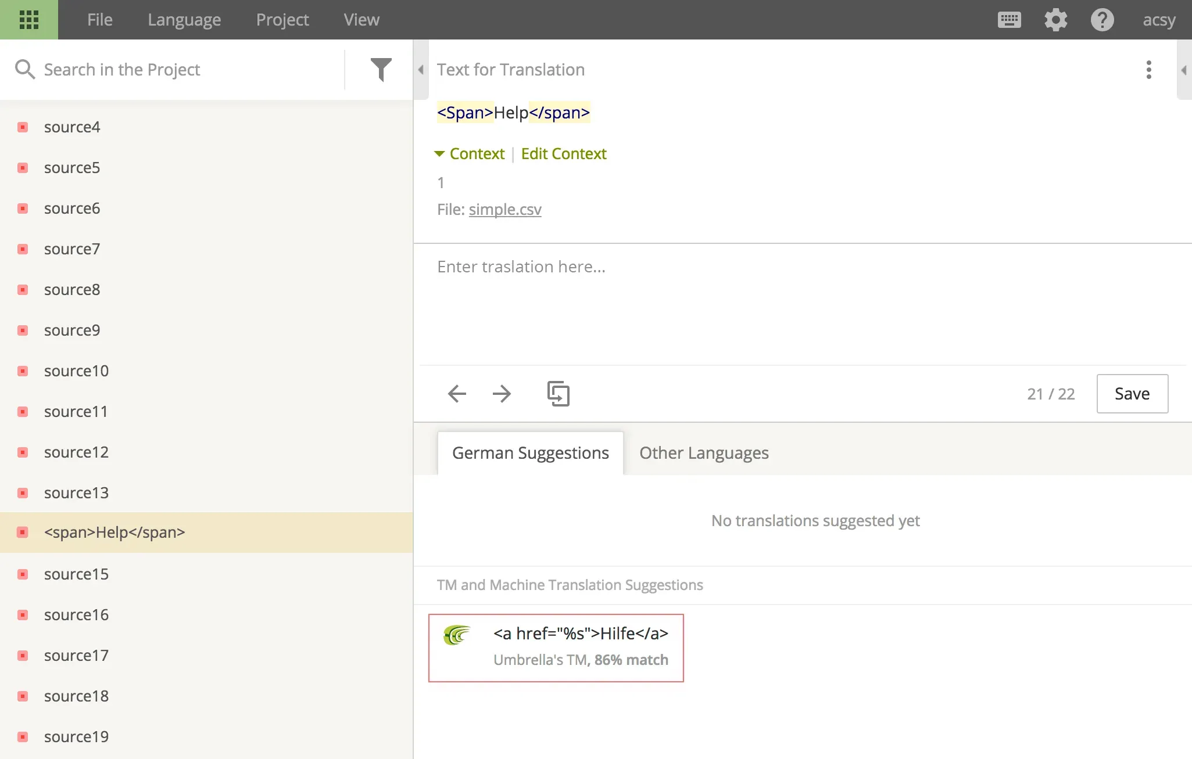Open the File menu
Image resolution: width=1192 pixels, height=759 pixels.
pyautogui.click(x=100, y=20)
